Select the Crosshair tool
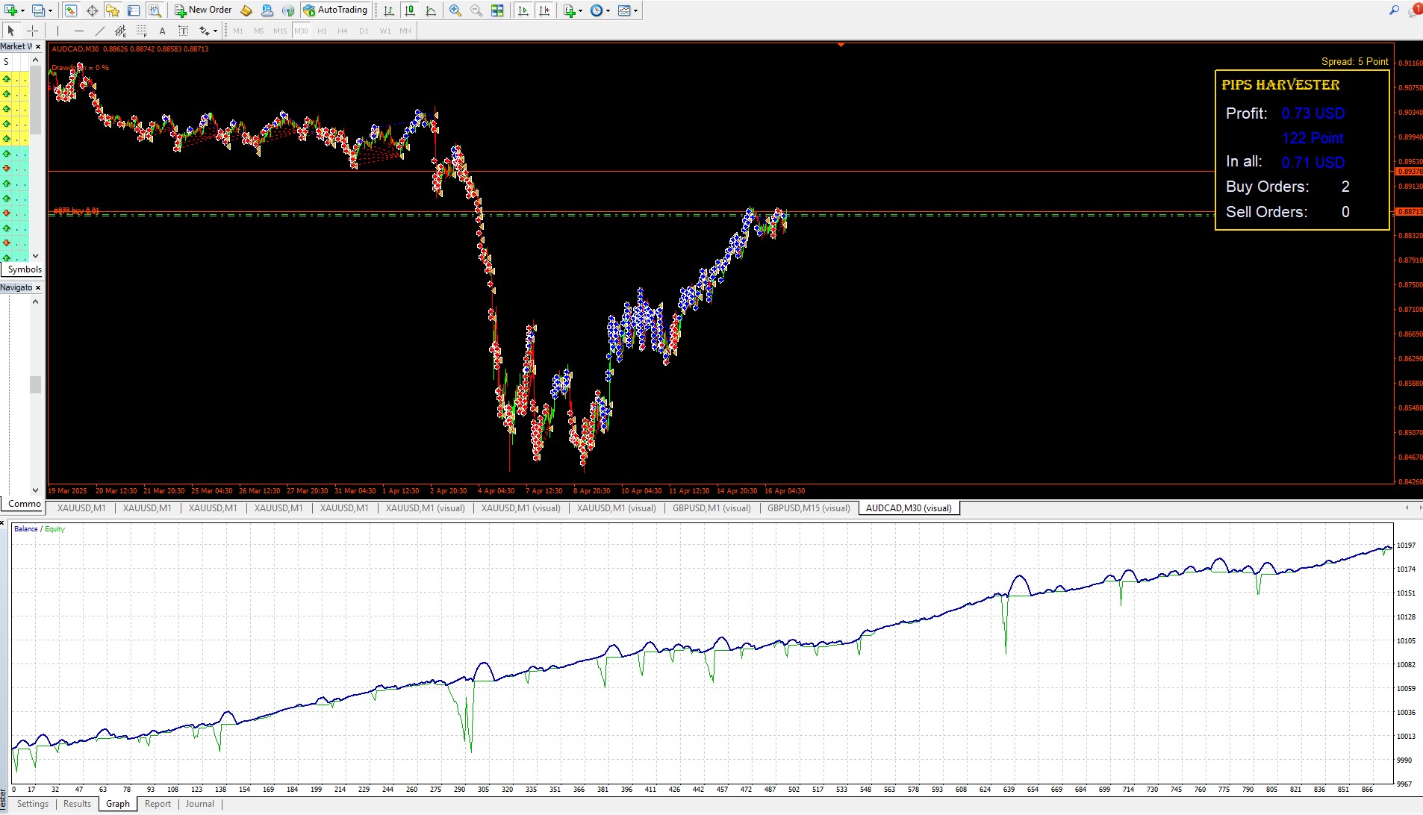The height and width of the screenshot is (815, 1423). (32, 31)
